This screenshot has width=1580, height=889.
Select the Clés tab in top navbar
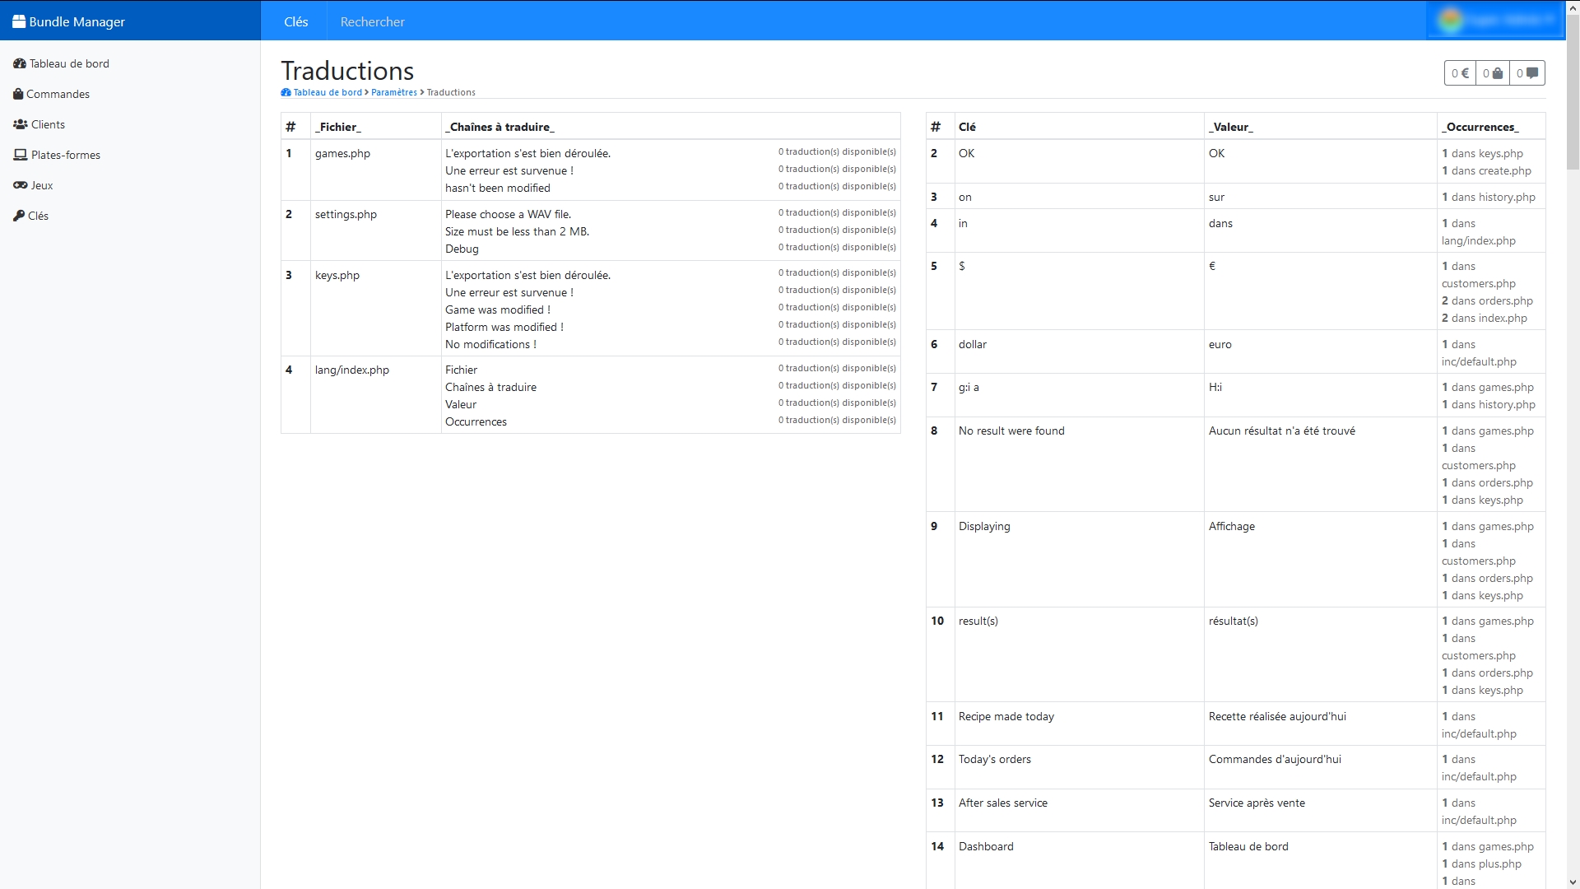point(296,21)
